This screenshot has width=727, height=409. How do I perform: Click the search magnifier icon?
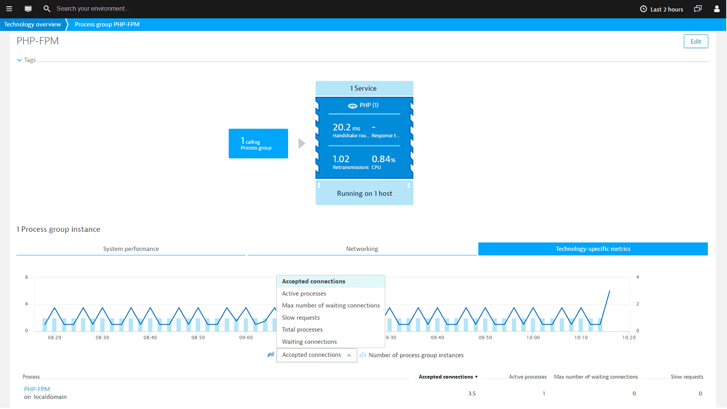pos(47,9)
